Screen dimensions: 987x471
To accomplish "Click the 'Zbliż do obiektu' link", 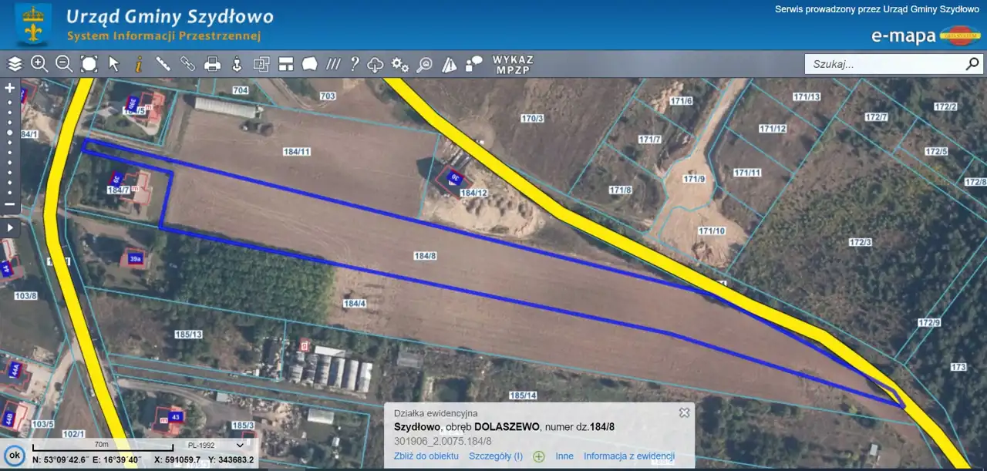I will [426, 456].
